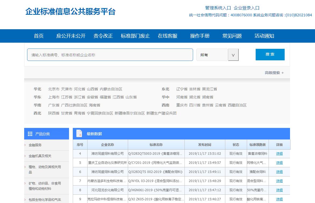Click the 四川省 province link

195,105
